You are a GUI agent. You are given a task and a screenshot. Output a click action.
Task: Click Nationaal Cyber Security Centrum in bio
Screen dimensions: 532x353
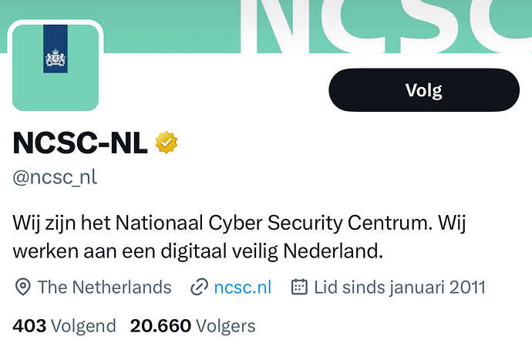[x=274, y=223]
